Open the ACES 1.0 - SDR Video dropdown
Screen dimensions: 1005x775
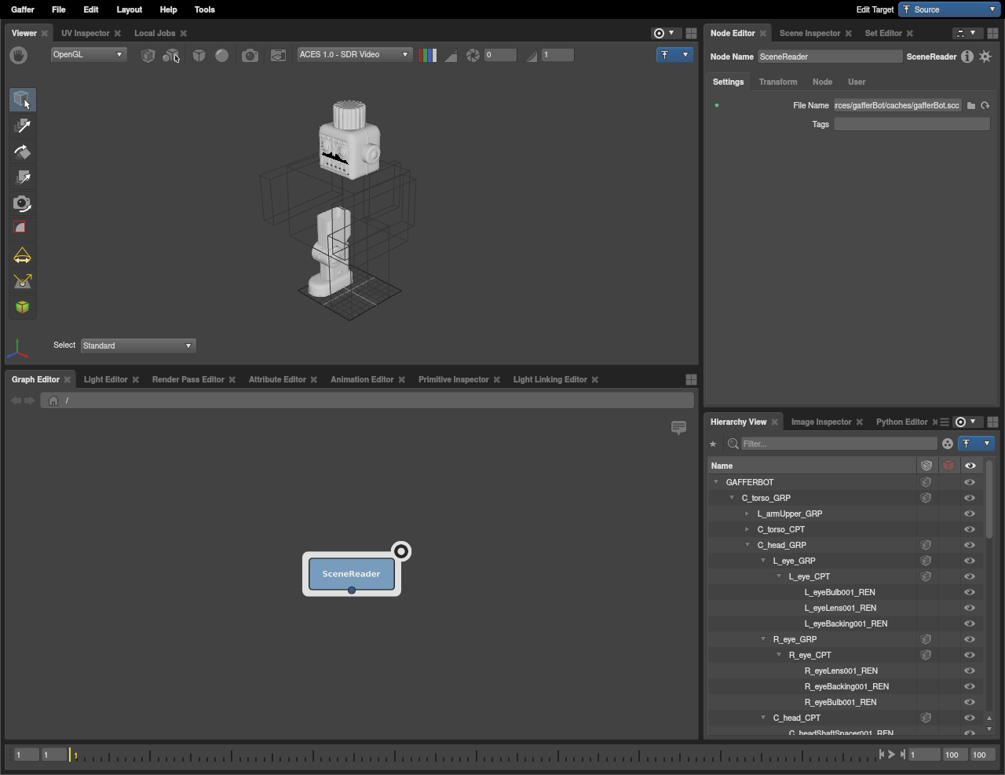(x=355, y=55)
